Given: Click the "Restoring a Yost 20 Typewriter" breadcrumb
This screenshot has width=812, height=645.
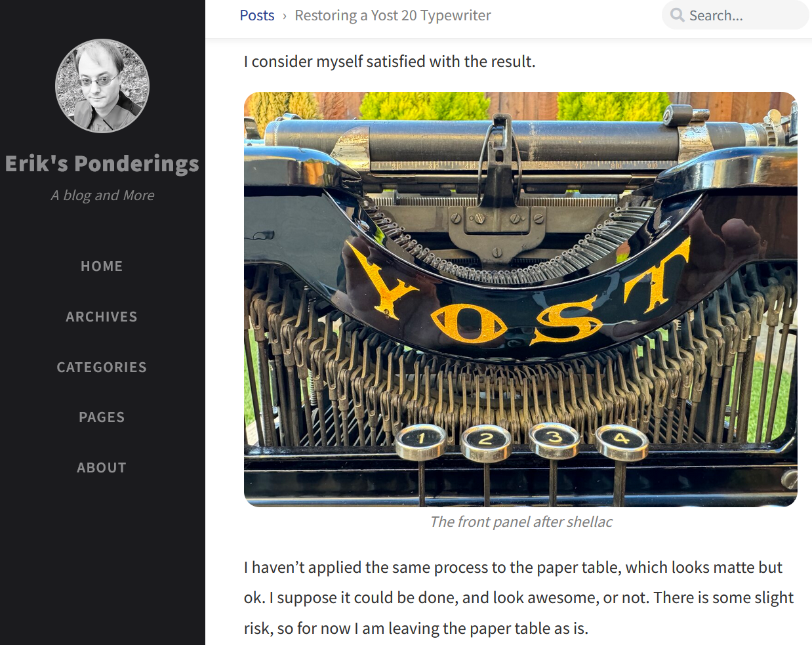Looking at the screenshot, I should pos(392,15).
